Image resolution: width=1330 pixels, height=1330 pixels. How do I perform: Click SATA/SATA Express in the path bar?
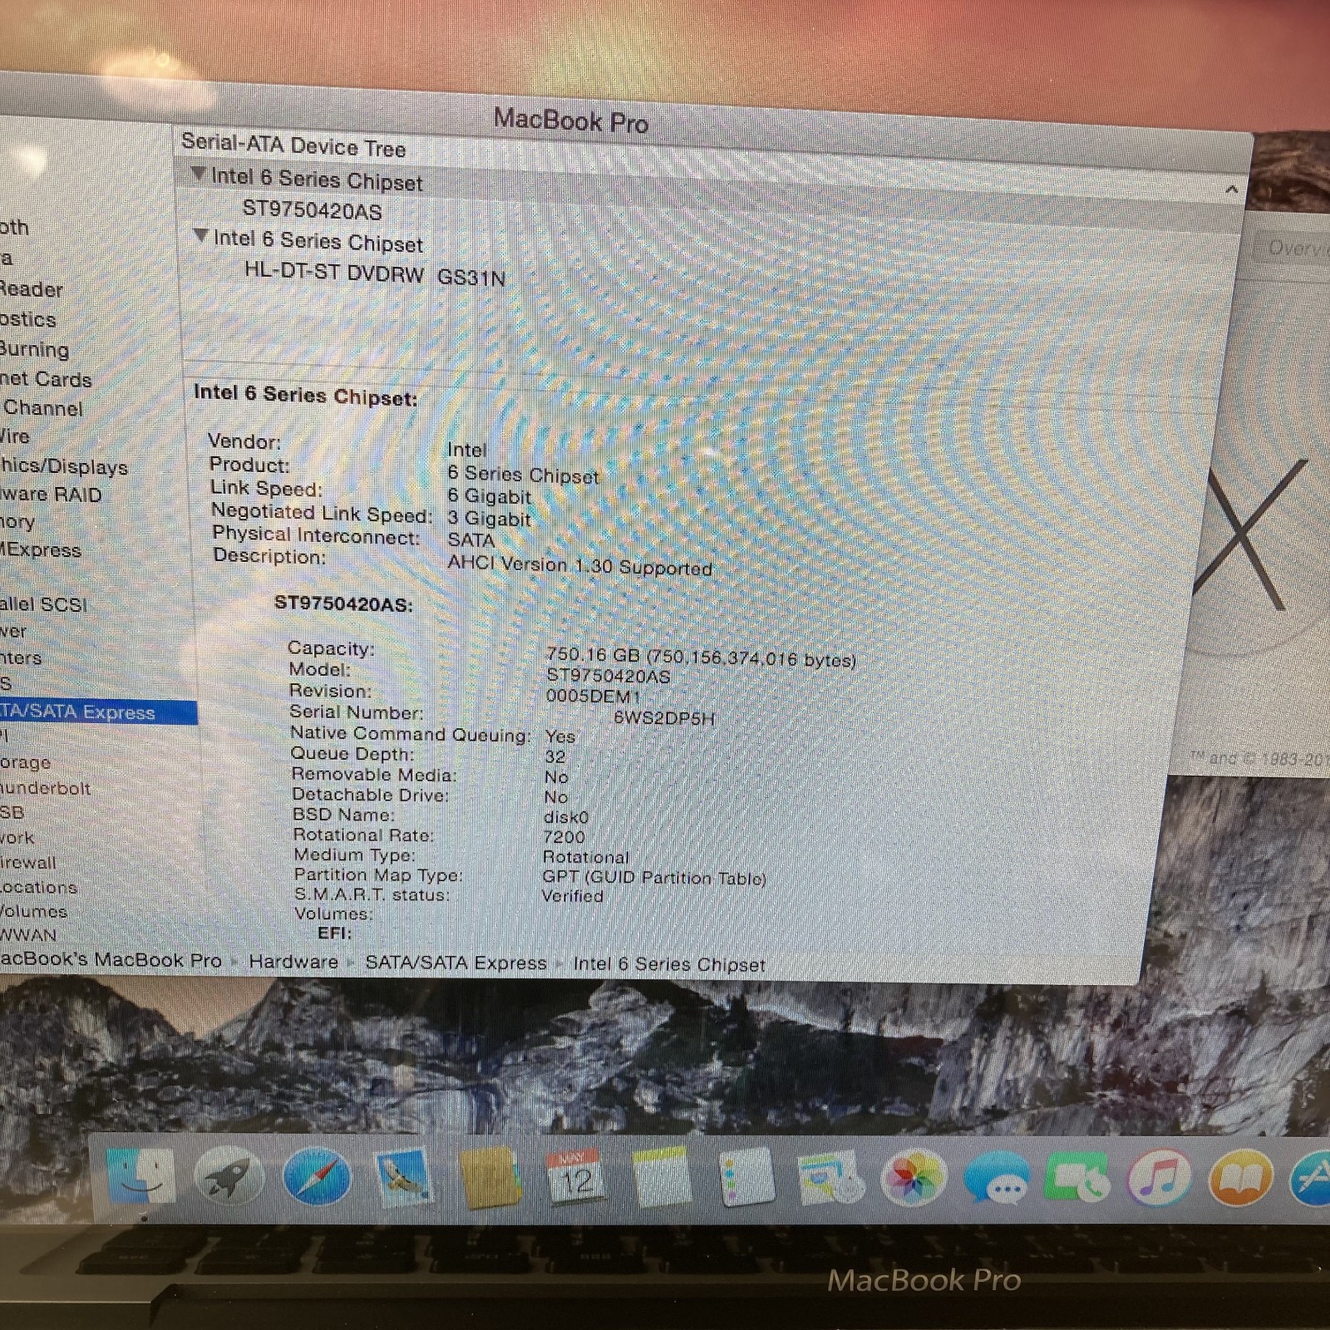coord(456,963)
